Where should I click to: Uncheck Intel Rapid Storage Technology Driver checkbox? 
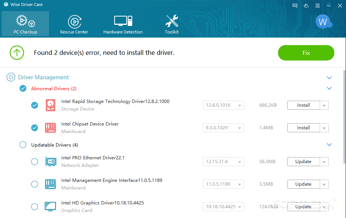coord(35,105)
